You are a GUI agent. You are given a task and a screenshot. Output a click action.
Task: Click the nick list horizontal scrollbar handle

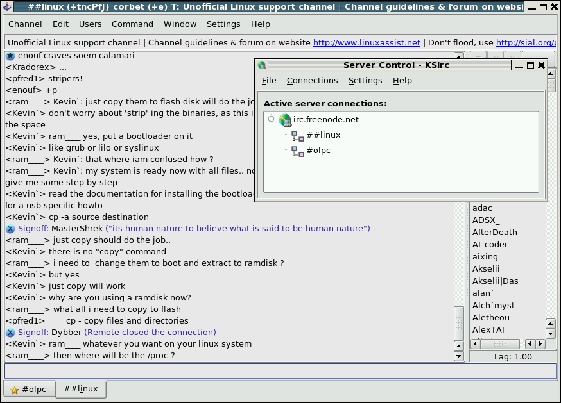coord(500,344)
